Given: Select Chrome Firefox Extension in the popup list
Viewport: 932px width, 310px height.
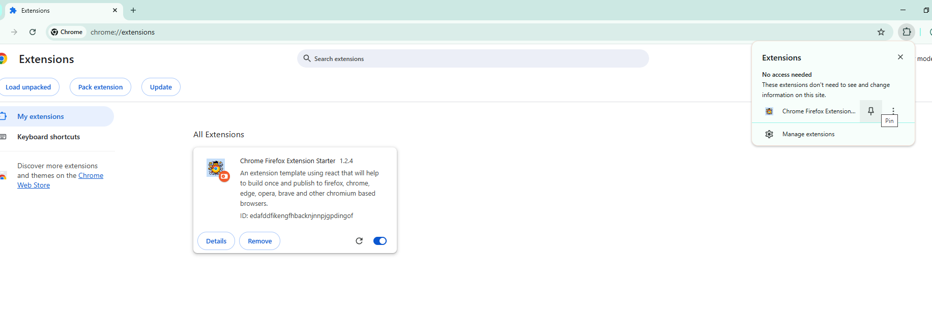Looking at the screenshot, I should point(806,111).
